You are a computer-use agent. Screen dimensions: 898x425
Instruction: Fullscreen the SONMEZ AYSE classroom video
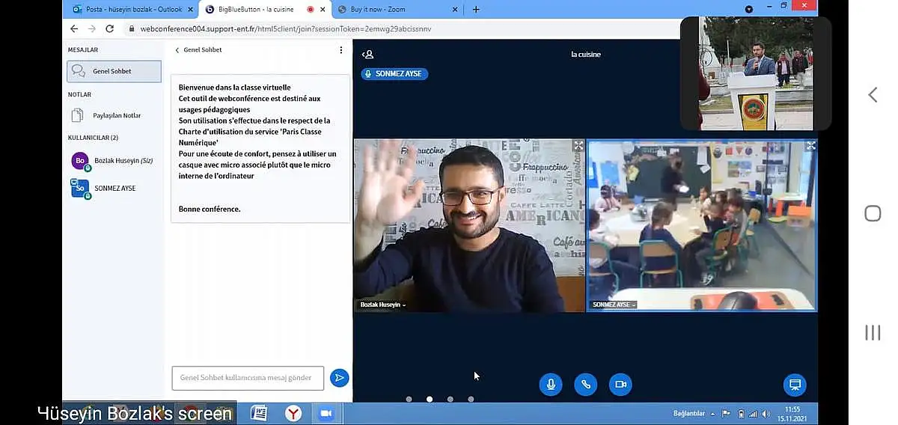(x=810, y=146)
